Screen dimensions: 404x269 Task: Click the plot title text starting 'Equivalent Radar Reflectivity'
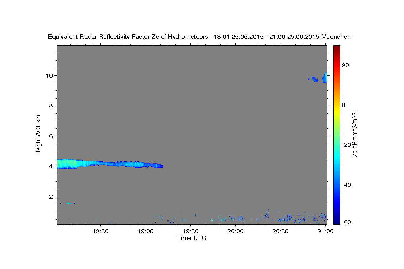pyautogui.click(x=199, y=37)
